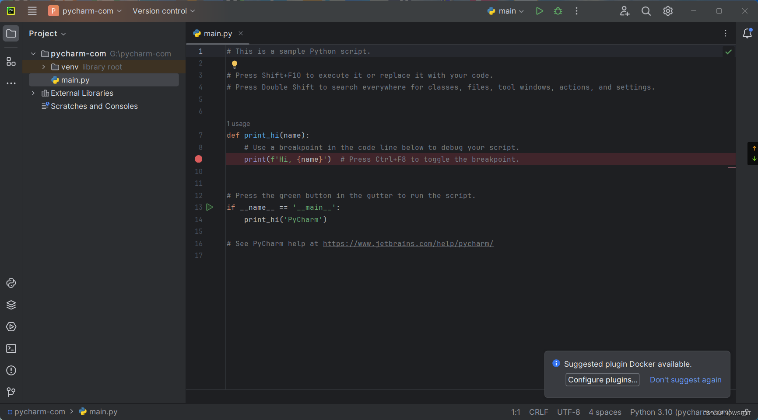Click the 1:1 caret position indicator
Screen dimensions: 758x420
516,412
